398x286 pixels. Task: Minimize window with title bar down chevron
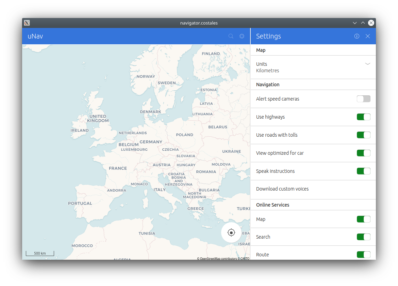[354, 23]
